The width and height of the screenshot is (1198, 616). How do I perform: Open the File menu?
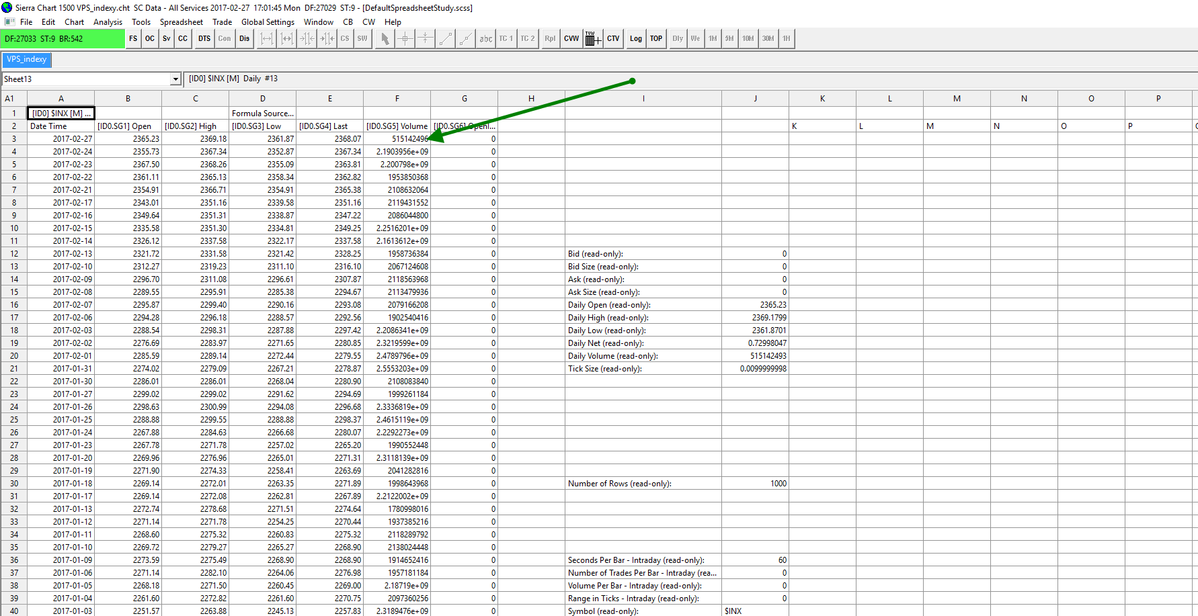click(x=26, y=22)
